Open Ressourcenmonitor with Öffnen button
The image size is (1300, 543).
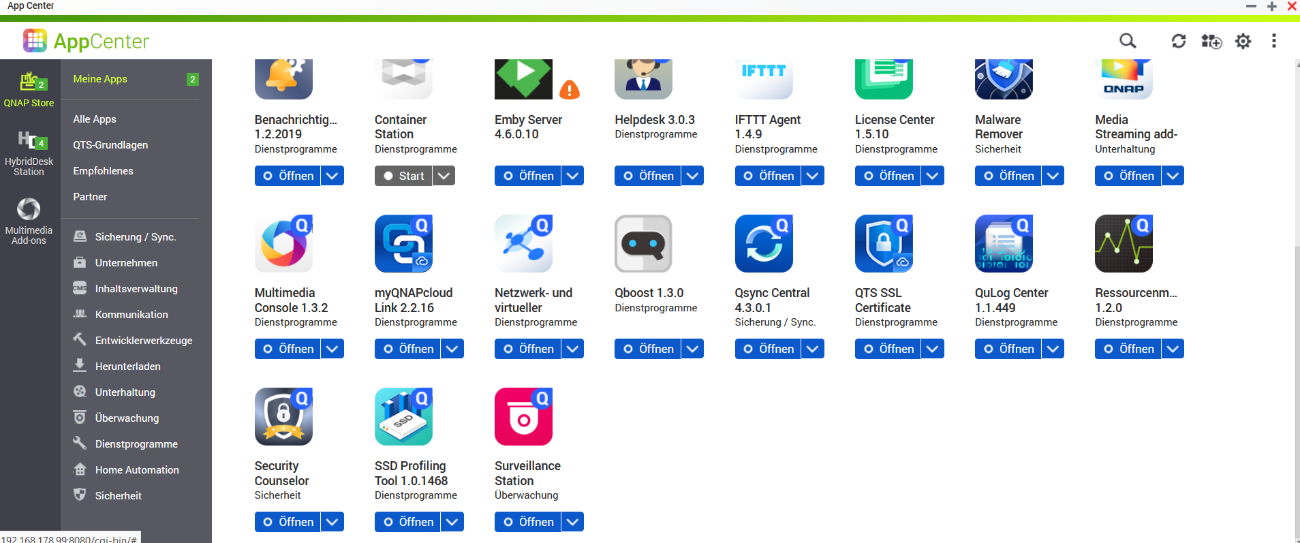[1128, 349]
